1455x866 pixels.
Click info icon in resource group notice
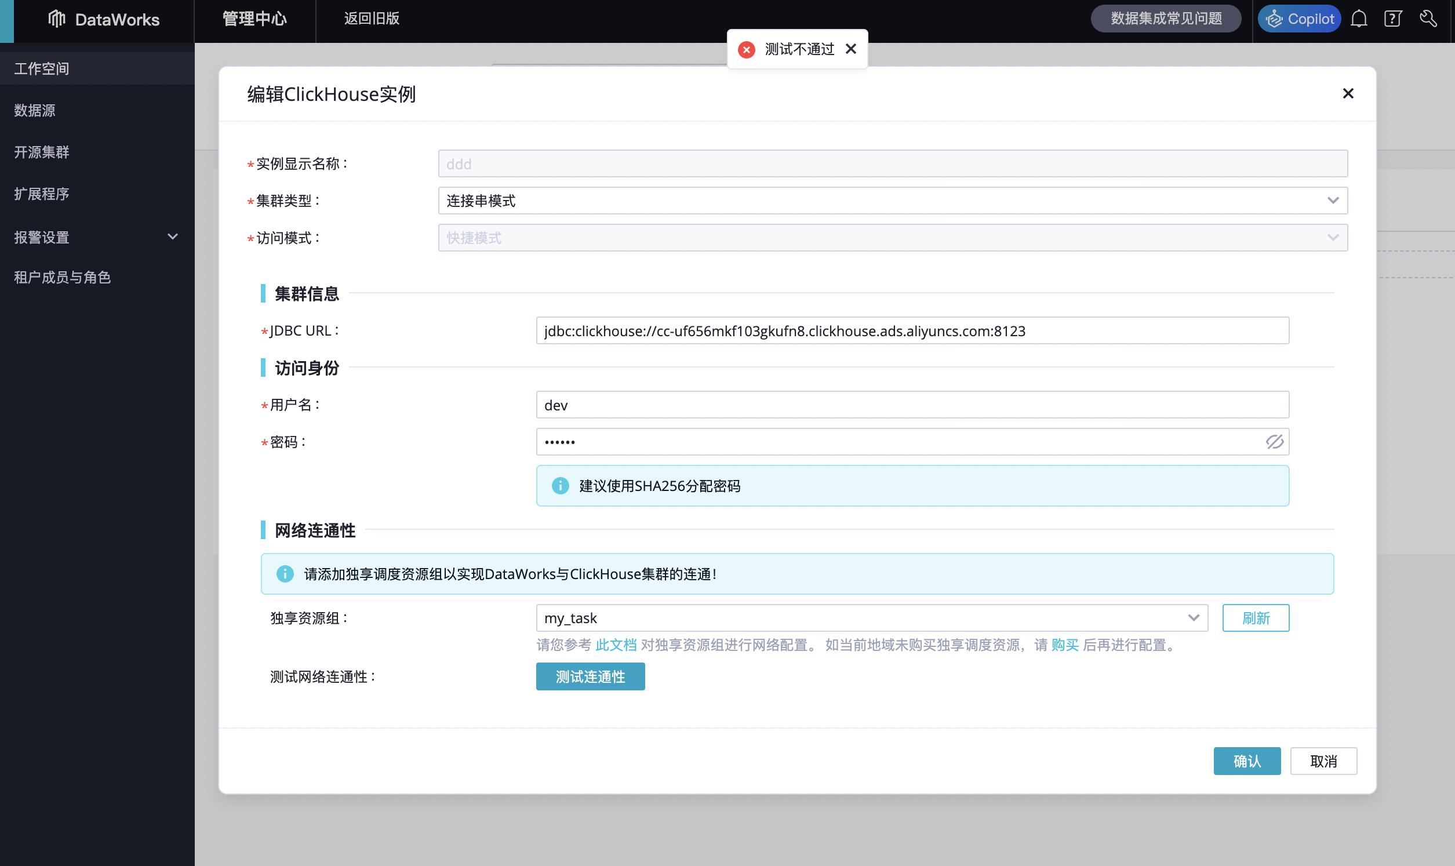(x=285, y=574)
